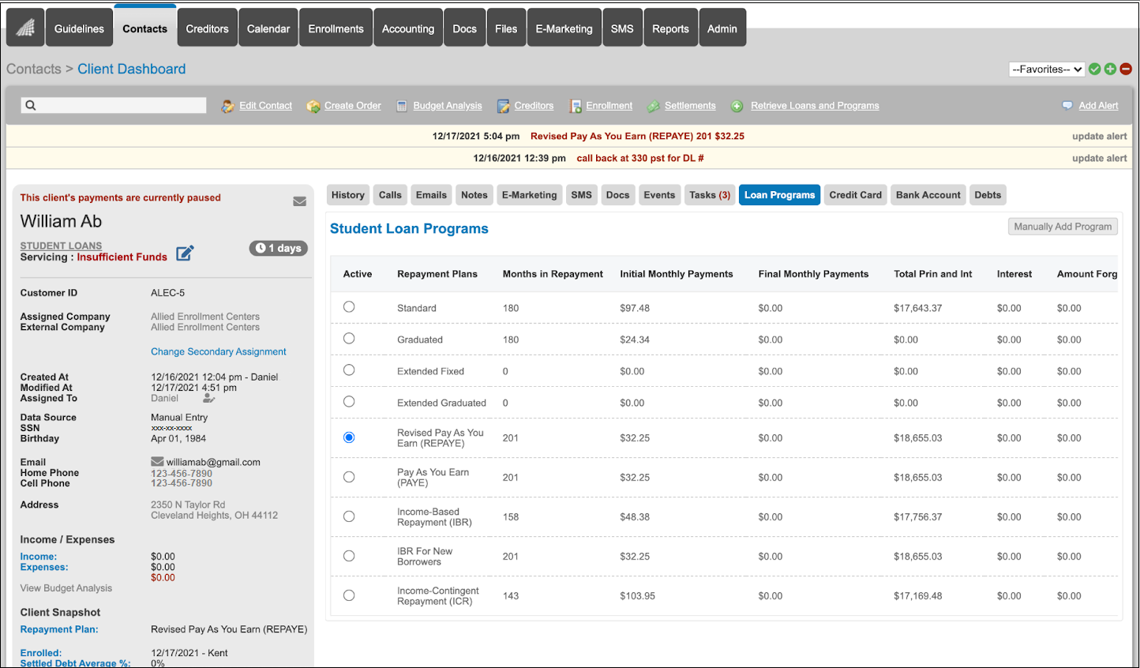Click the 1 days badge
The image size is (1140, 668).
[279, 248]
